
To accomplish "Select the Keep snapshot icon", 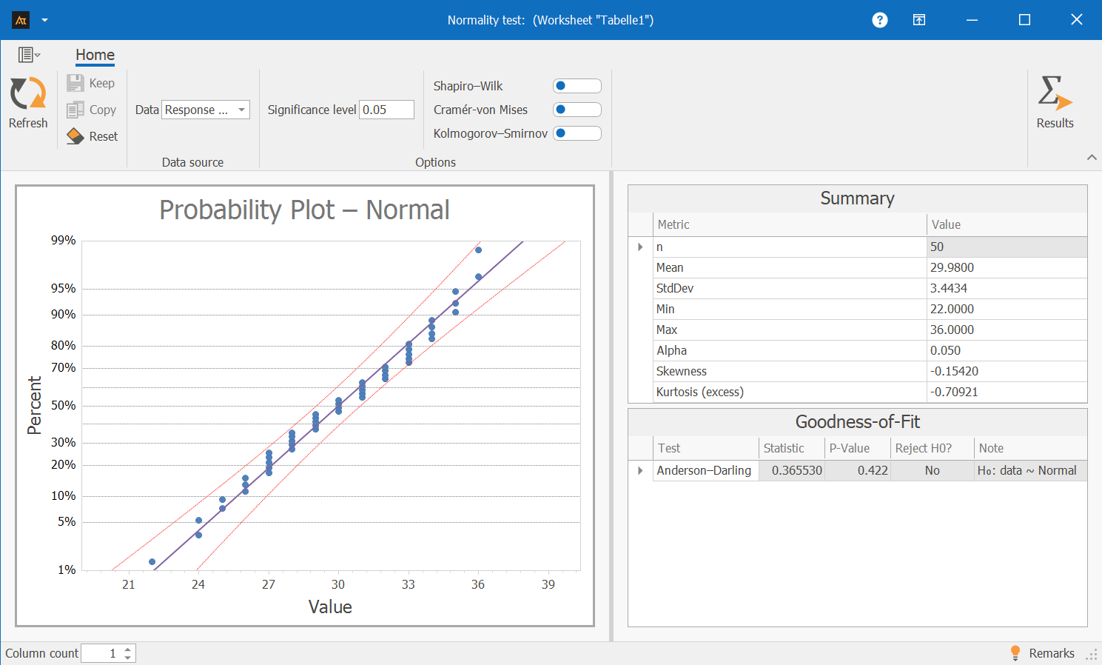I will 76,83.
